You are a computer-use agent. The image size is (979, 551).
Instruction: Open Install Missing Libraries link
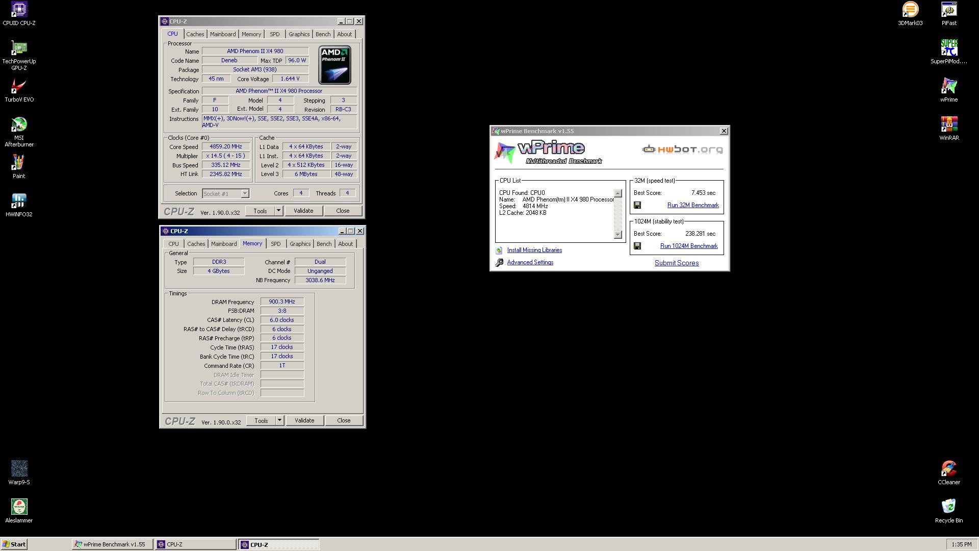(534, 250)
